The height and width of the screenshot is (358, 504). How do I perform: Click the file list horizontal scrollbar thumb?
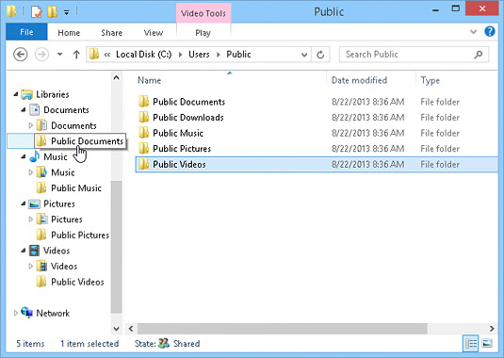pyautogui.click(x=283, y=329)
